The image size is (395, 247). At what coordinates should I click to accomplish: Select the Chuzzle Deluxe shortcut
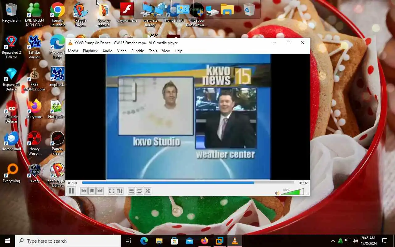[x=11, y=111]
